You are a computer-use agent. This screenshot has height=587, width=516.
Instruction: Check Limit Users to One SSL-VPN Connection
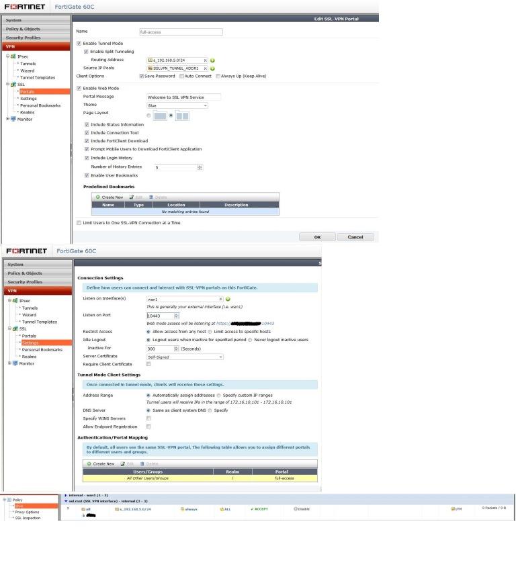pos(79,223)
